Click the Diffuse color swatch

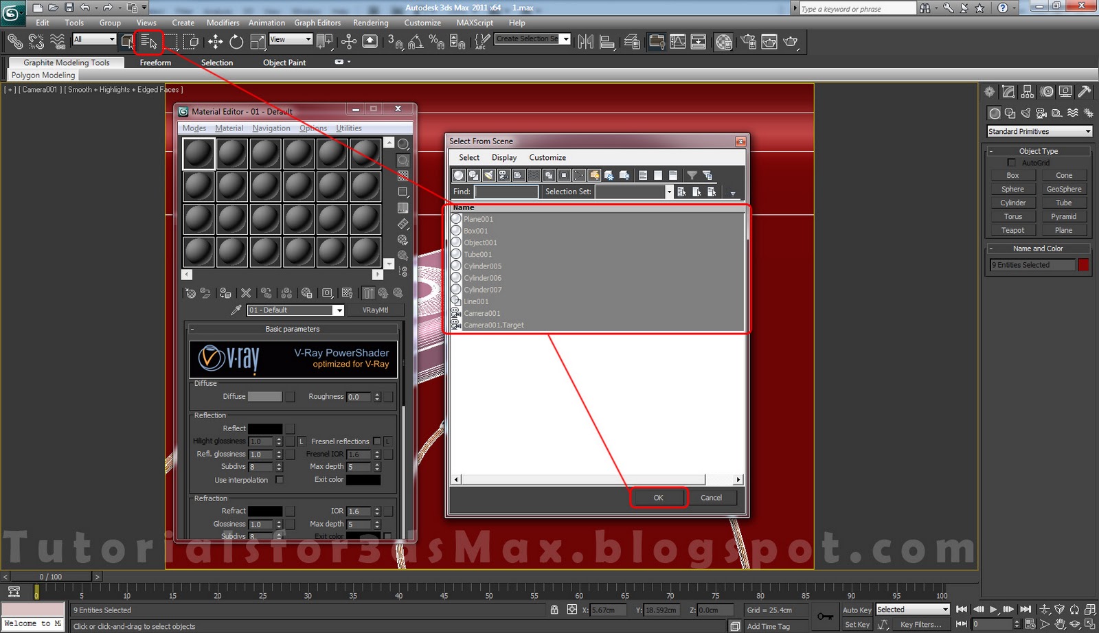point(264,397)
